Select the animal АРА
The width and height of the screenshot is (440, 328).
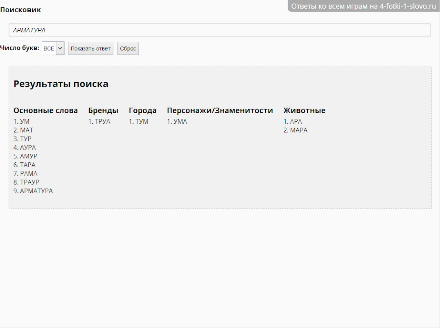coord(296,121)
